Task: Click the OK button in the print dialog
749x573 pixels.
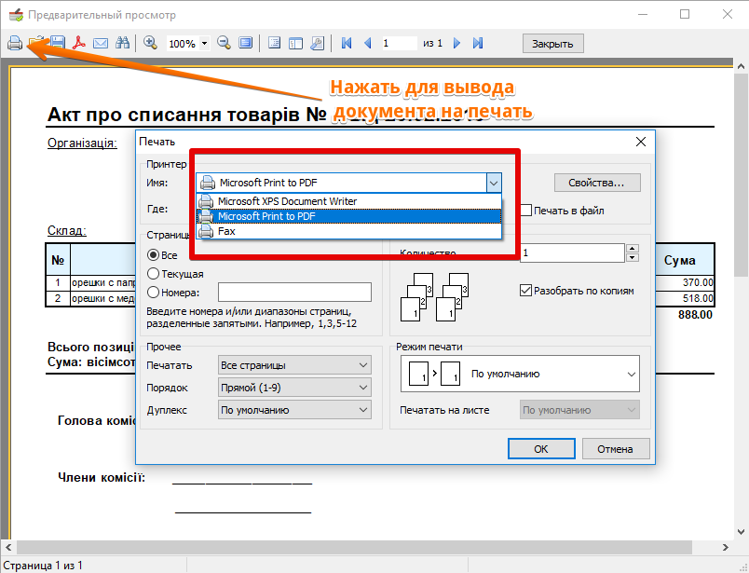Action: tap(541, 449)
